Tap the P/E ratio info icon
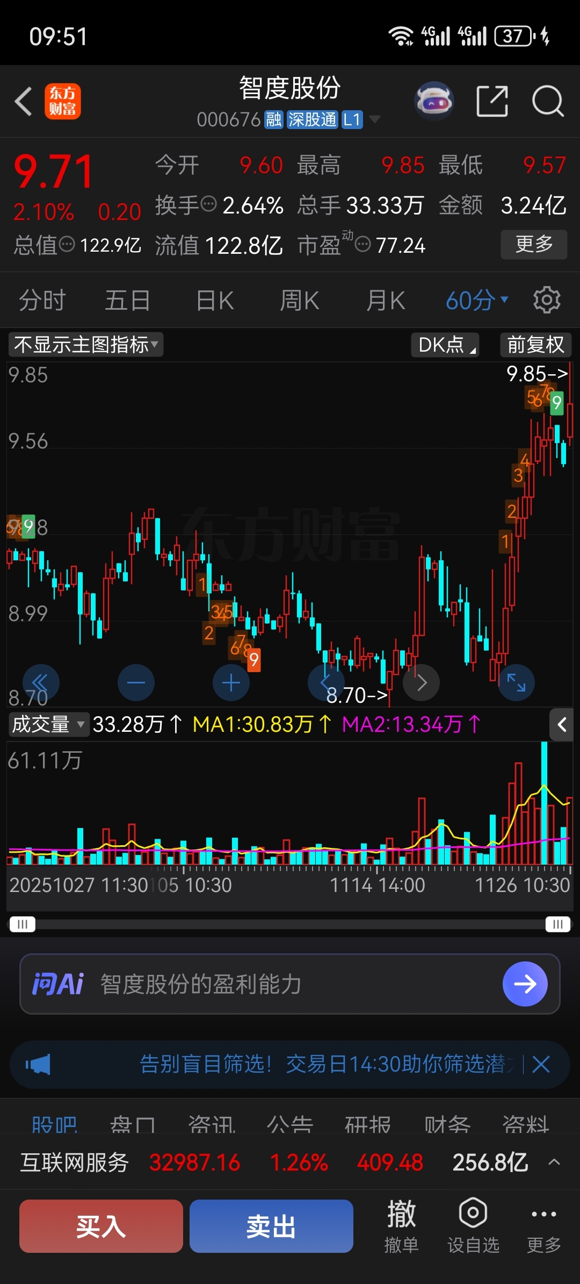The width and height of the screenshot is (580, 1284). pos(363,245)
